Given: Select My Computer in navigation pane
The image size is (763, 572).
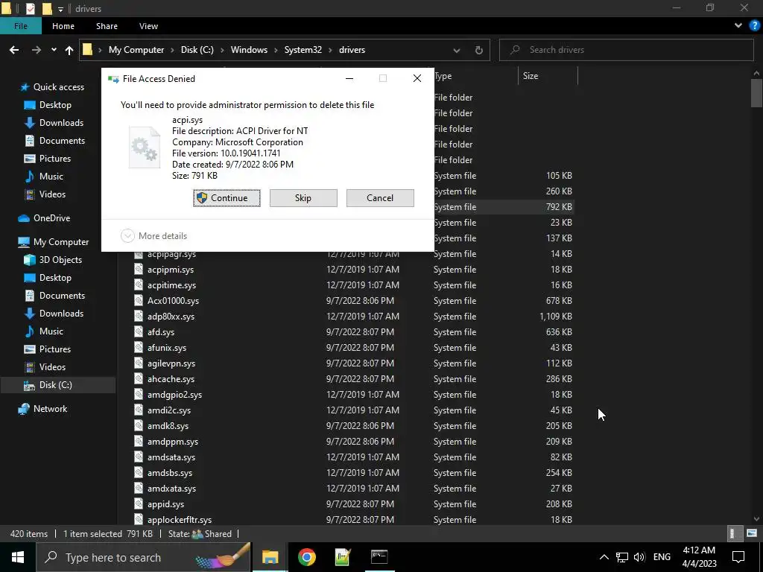Looking at the screenshot, I should [x=61, y=242].
